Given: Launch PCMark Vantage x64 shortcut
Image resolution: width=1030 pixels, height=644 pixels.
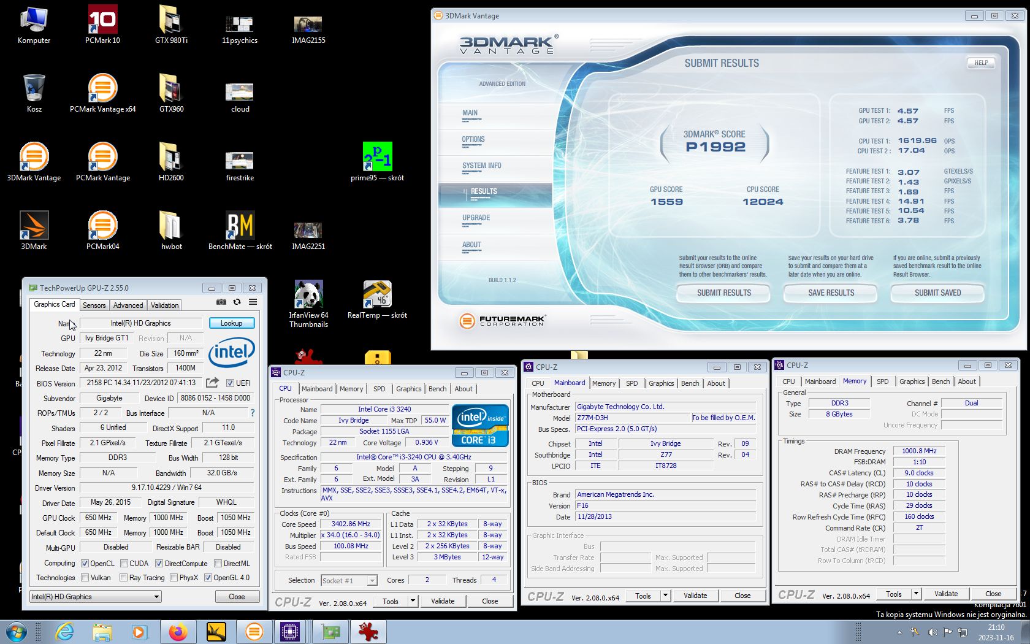Looking at the screenshot, I should [102, 93].
